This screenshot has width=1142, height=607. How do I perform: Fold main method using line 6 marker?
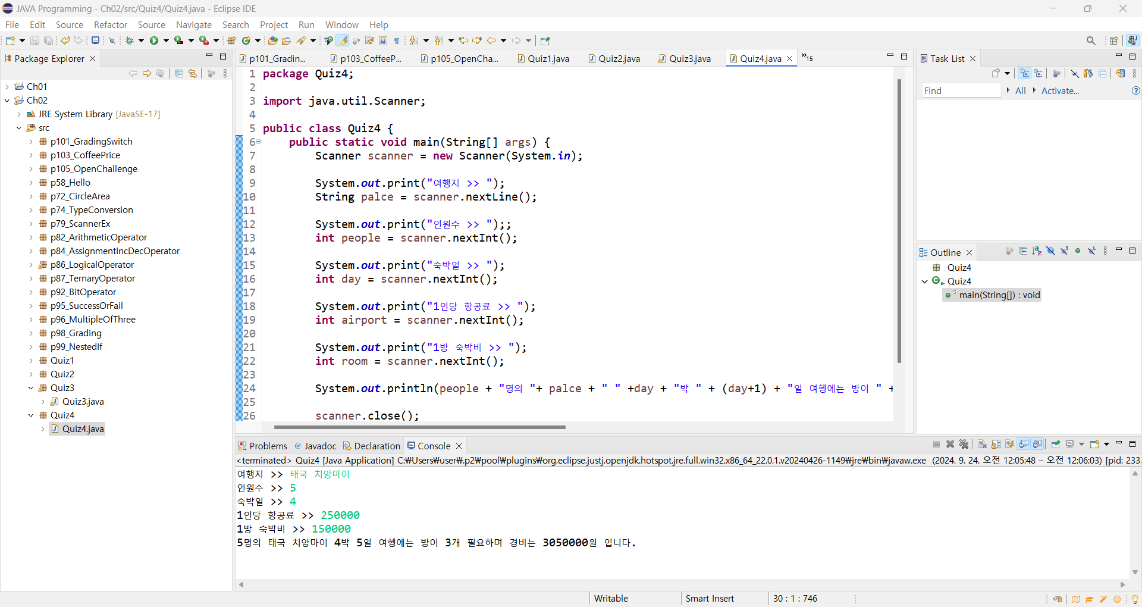[259, 142]
